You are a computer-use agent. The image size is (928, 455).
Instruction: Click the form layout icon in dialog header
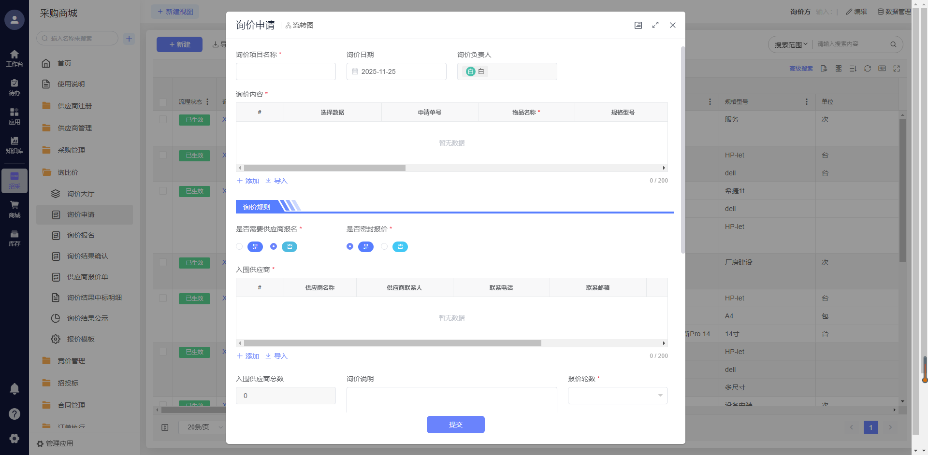pos(638,25)
